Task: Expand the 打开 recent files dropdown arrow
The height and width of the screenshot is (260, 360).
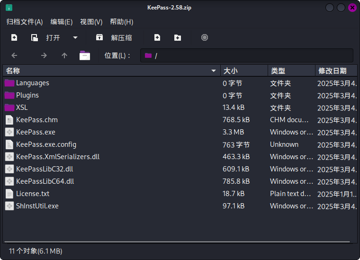Action: 75,37
